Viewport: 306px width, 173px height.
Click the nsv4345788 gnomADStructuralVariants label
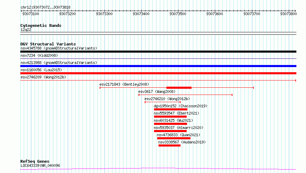(x=59, y=48)
